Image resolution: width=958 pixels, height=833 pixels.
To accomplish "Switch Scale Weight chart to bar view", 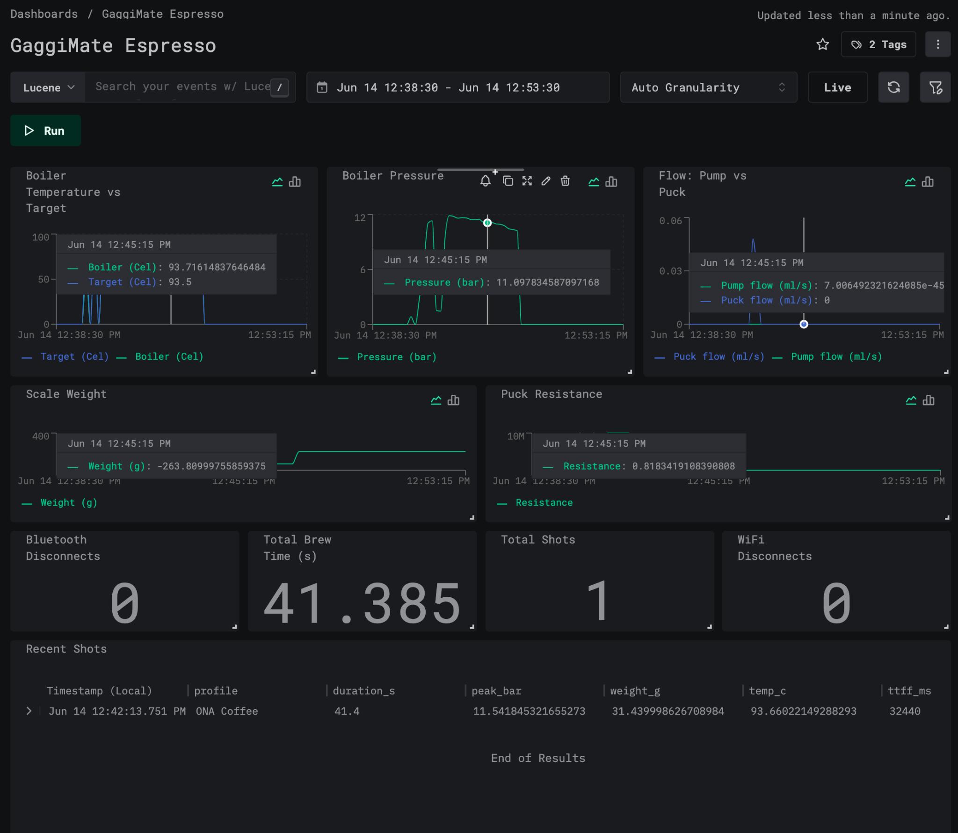I will pyautogui.click(x=453, y=400).
